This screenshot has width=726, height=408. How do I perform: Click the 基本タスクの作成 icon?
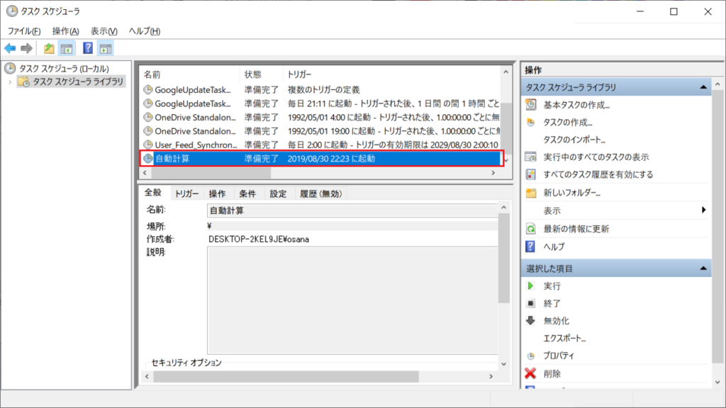click(530, 105)
